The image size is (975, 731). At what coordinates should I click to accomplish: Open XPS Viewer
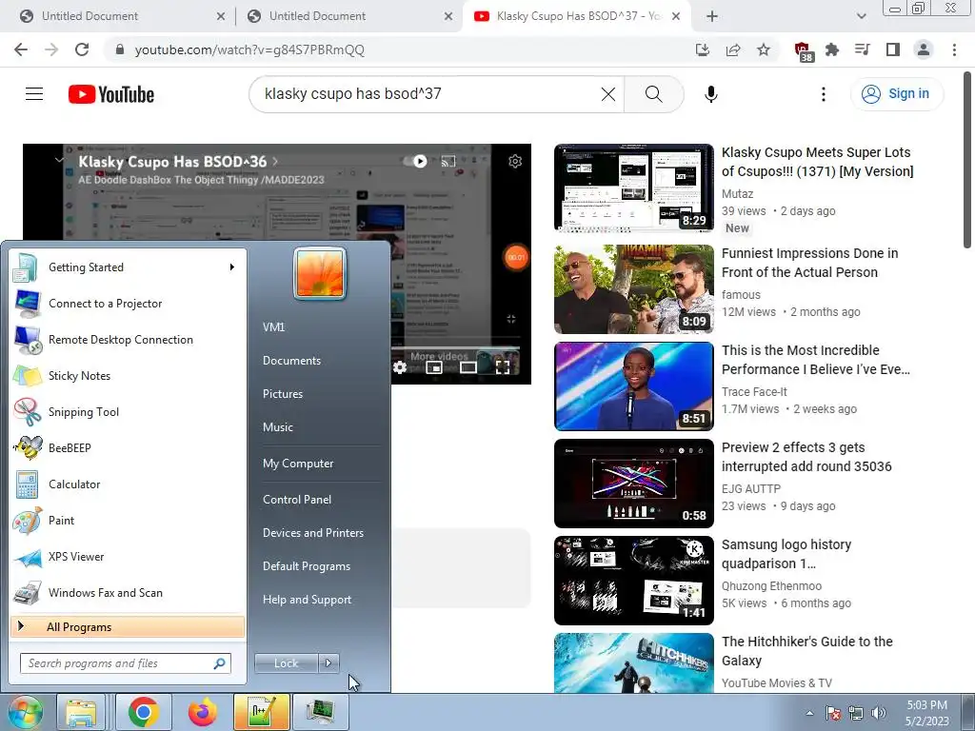(128, 556)
